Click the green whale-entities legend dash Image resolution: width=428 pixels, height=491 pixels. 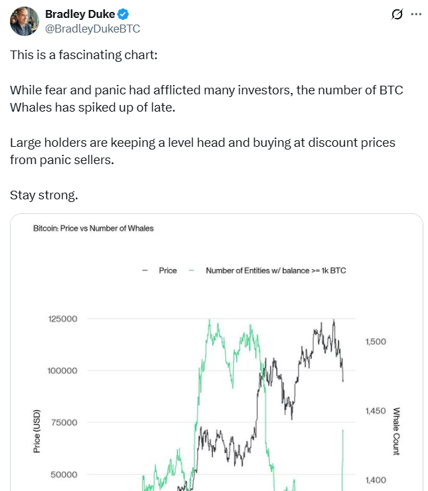[x=192, y=271]
